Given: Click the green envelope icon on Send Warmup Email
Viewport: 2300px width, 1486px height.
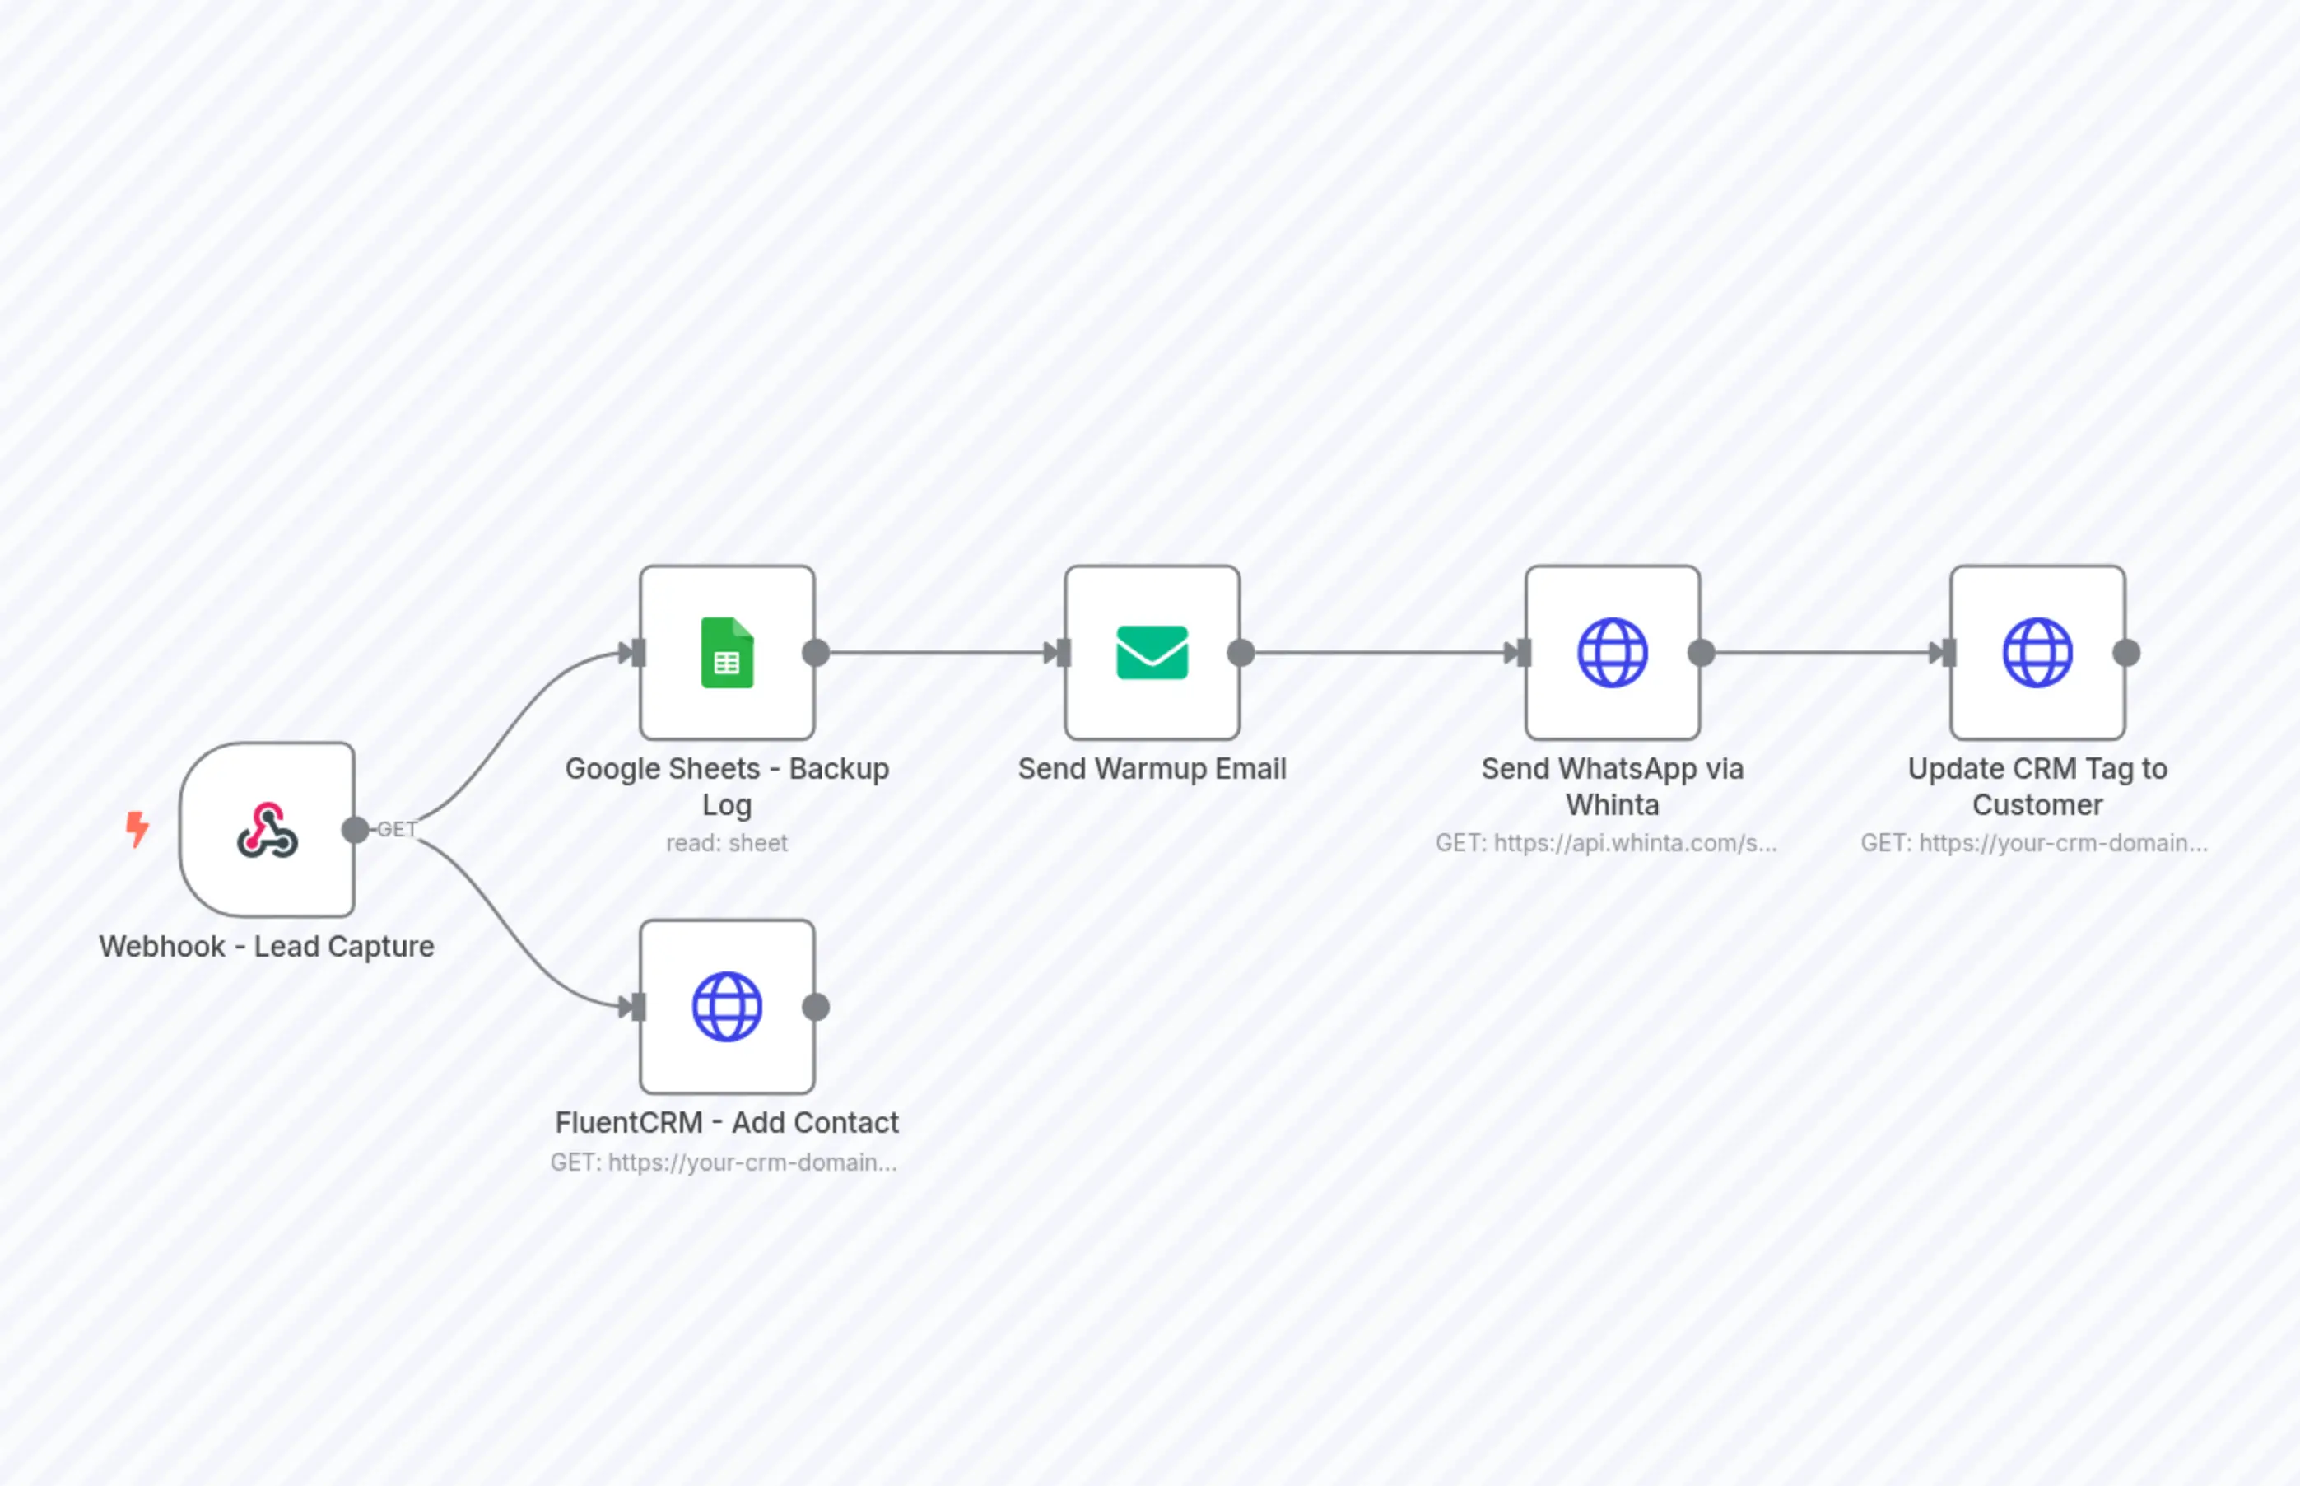Looking at the screenshot, I should (x=1152, y=652).
